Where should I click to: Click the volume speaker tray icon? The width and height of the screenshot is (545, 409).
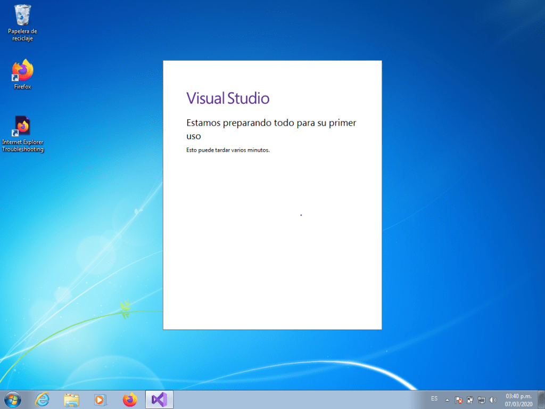coord(492,399)
